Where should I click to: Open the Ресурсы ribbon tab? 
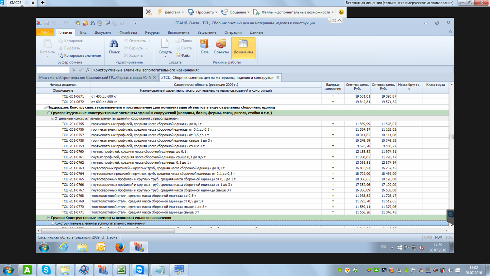coord(152,32)
